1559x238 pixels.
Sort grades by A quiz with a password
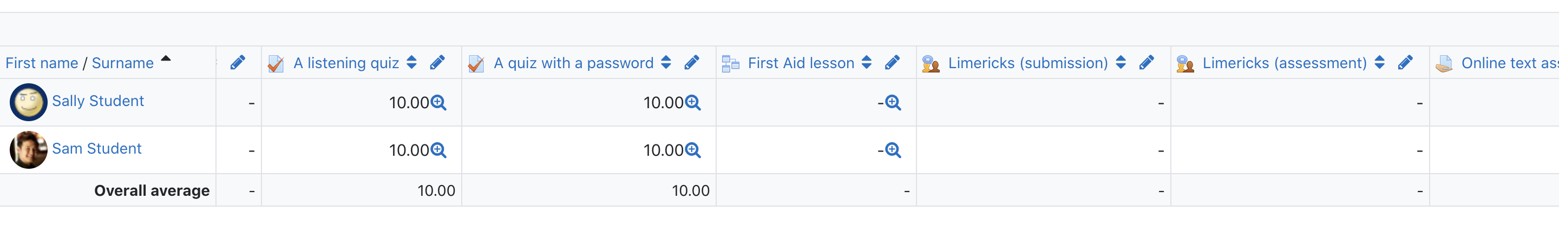pyautogui.click(x=666, y=63)
